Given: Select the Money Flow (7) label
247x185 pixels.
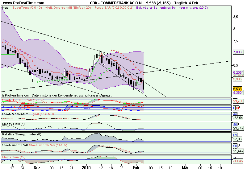Looking at the screenshot, I should pyautogui.click(x=13, y=124).
